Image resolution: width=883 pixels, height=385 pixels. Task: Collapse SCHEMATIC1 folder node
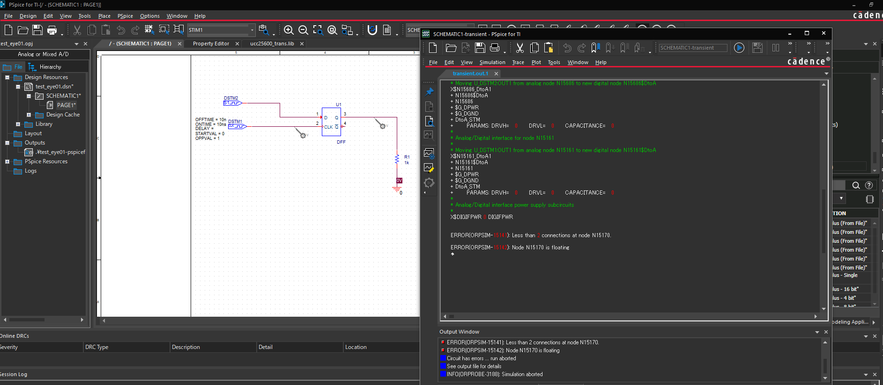coord(29,96)
